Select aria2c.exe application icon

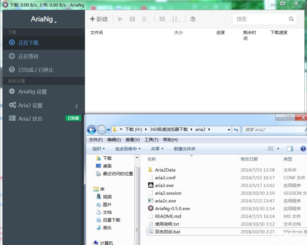point(151,201)
